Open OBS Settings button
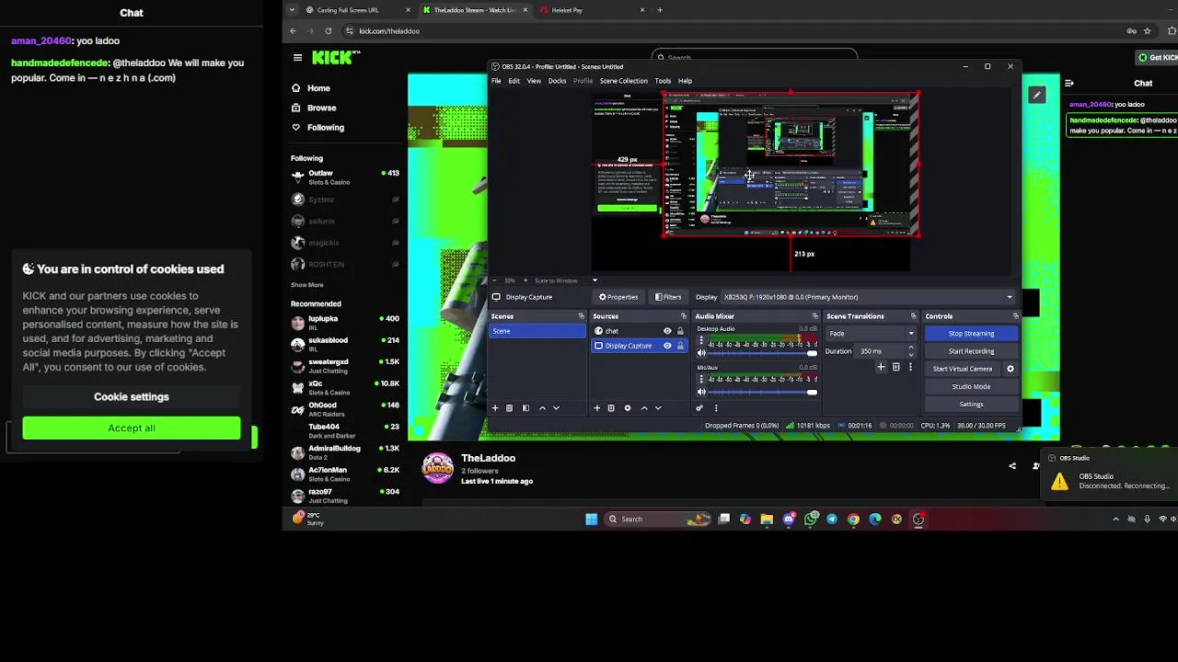This screenshot has width=1178, height=662. coord(971,404)
